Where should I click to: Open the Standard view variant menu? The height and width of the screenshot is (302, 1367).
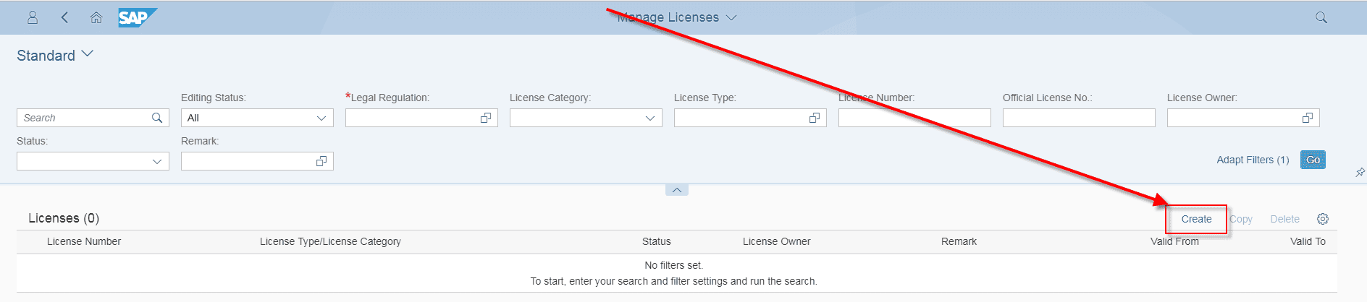click(x=88, y=54)
